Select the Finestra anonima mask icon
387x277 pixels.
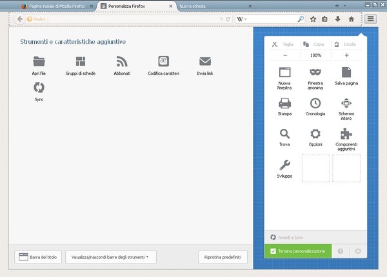pyautogui.click(x=315, y=72)
